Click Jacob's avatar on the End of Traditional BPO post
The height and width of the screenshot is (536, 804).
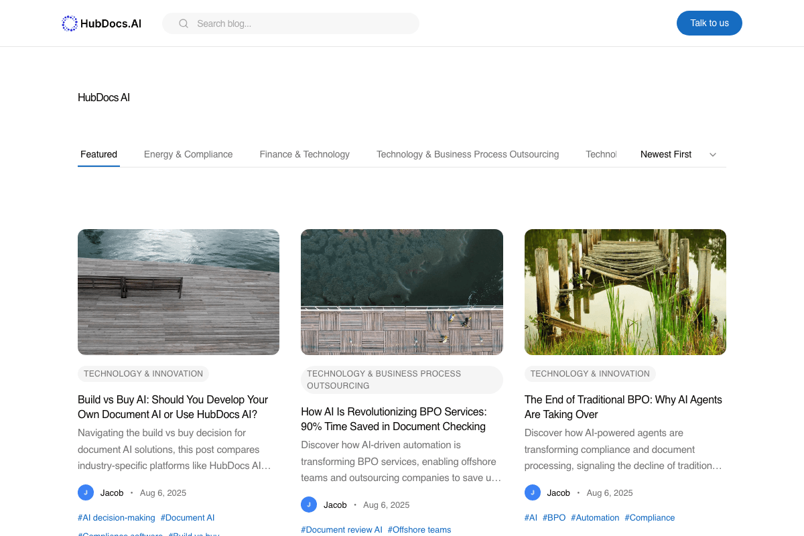532,492
